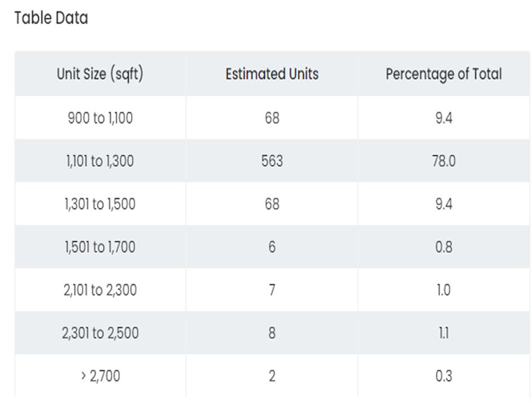Select the 1,301 to 1,500 size cell
The height and width of the screenshot is (404, 532).
point(100,204)
